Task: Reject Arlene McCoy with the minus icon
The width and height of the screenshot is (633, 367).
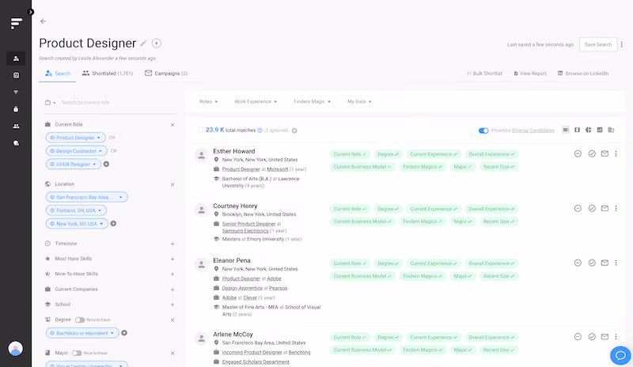Action: (578, 337)
